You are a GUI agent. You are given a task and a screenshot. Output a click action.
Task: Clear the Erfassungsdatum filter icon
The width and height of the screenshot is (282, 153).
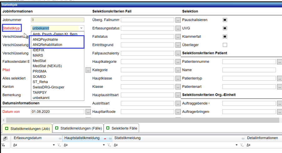click(58, 145)
